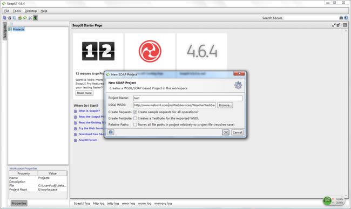Click the document icon beside SoapUI Forum link
This screenshot has width=351, height=209.
click(x=76, y=140)
